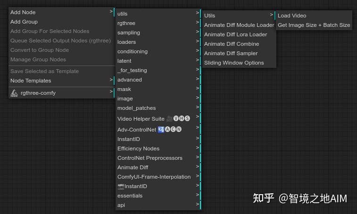The image size is (357, 214).
Task: Open the Video Helper Suite category
Action: (158, 119)
